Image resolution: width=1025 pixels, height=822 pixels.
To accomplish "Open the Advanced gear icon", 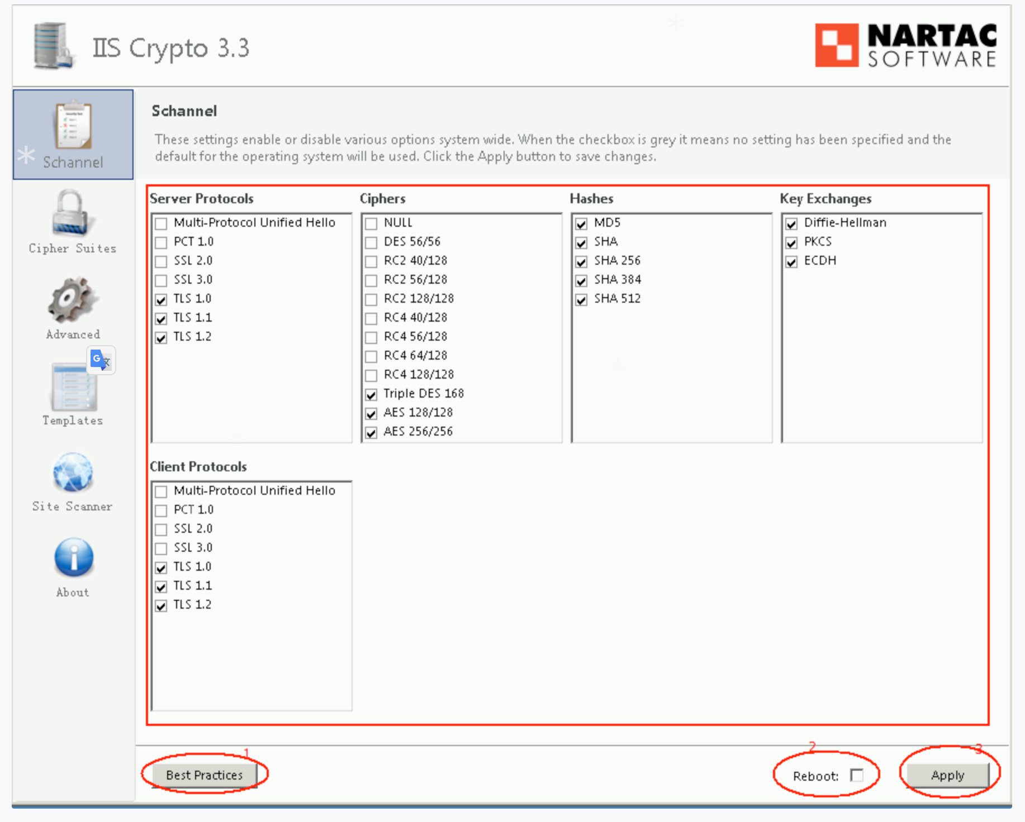I will [x=72, y=300].
